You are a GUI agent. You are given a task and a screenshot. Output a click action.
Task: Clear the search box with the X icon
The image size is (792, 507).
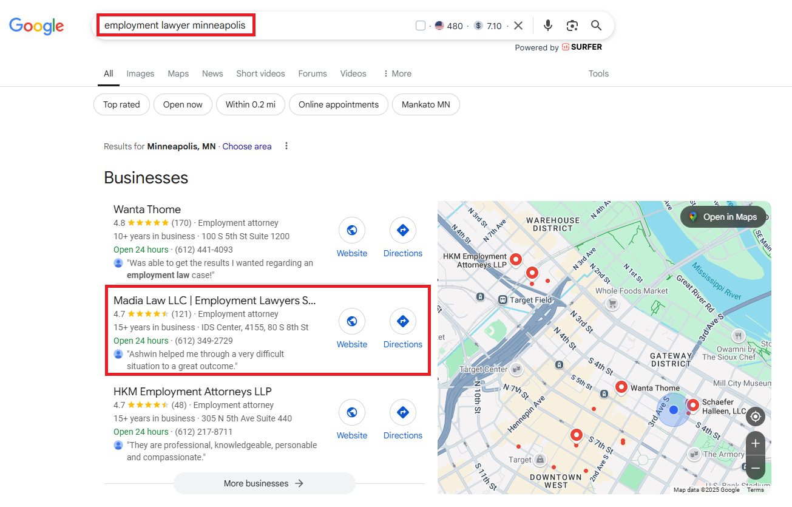point(518,26)
